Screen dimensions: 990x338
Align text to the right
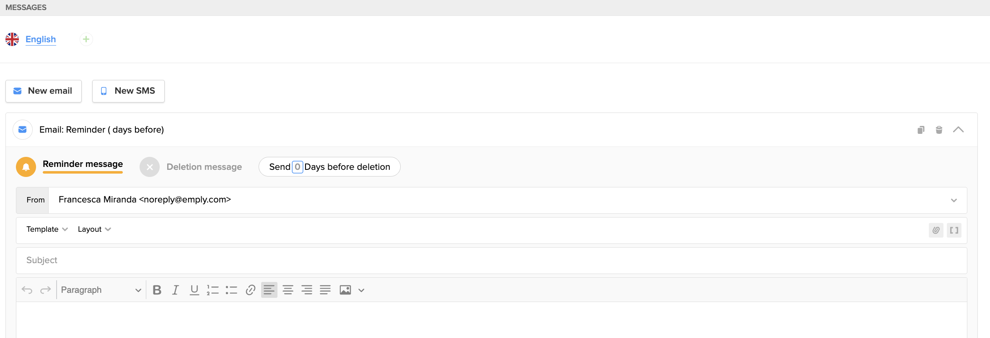click(307, 290)
